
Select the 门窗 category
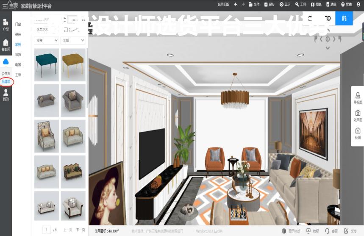point(18,24)
